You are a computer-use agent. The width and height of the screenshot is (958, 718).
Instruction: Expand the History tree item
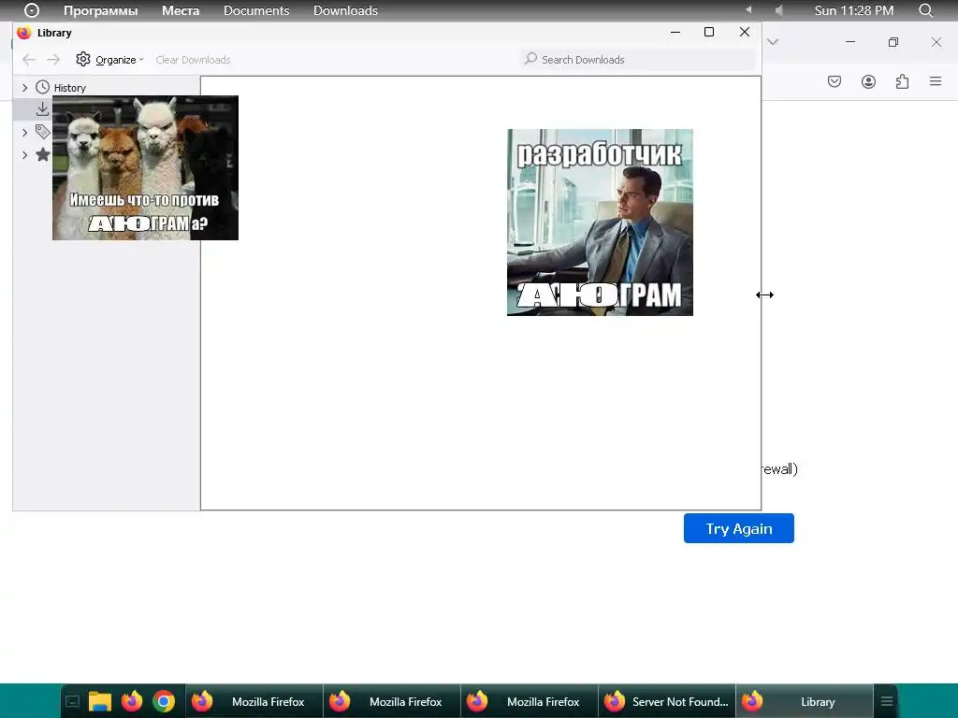(x=25, y=88)
